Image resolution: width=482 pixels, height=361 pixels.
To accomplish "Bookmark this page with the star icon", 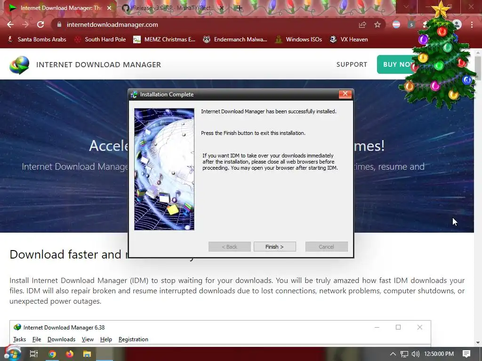I will click(x=378, y=24).
